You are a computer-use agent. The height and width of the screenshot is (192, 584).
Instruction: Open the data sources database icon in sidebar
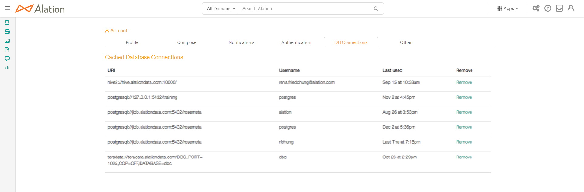click(7, 22)
